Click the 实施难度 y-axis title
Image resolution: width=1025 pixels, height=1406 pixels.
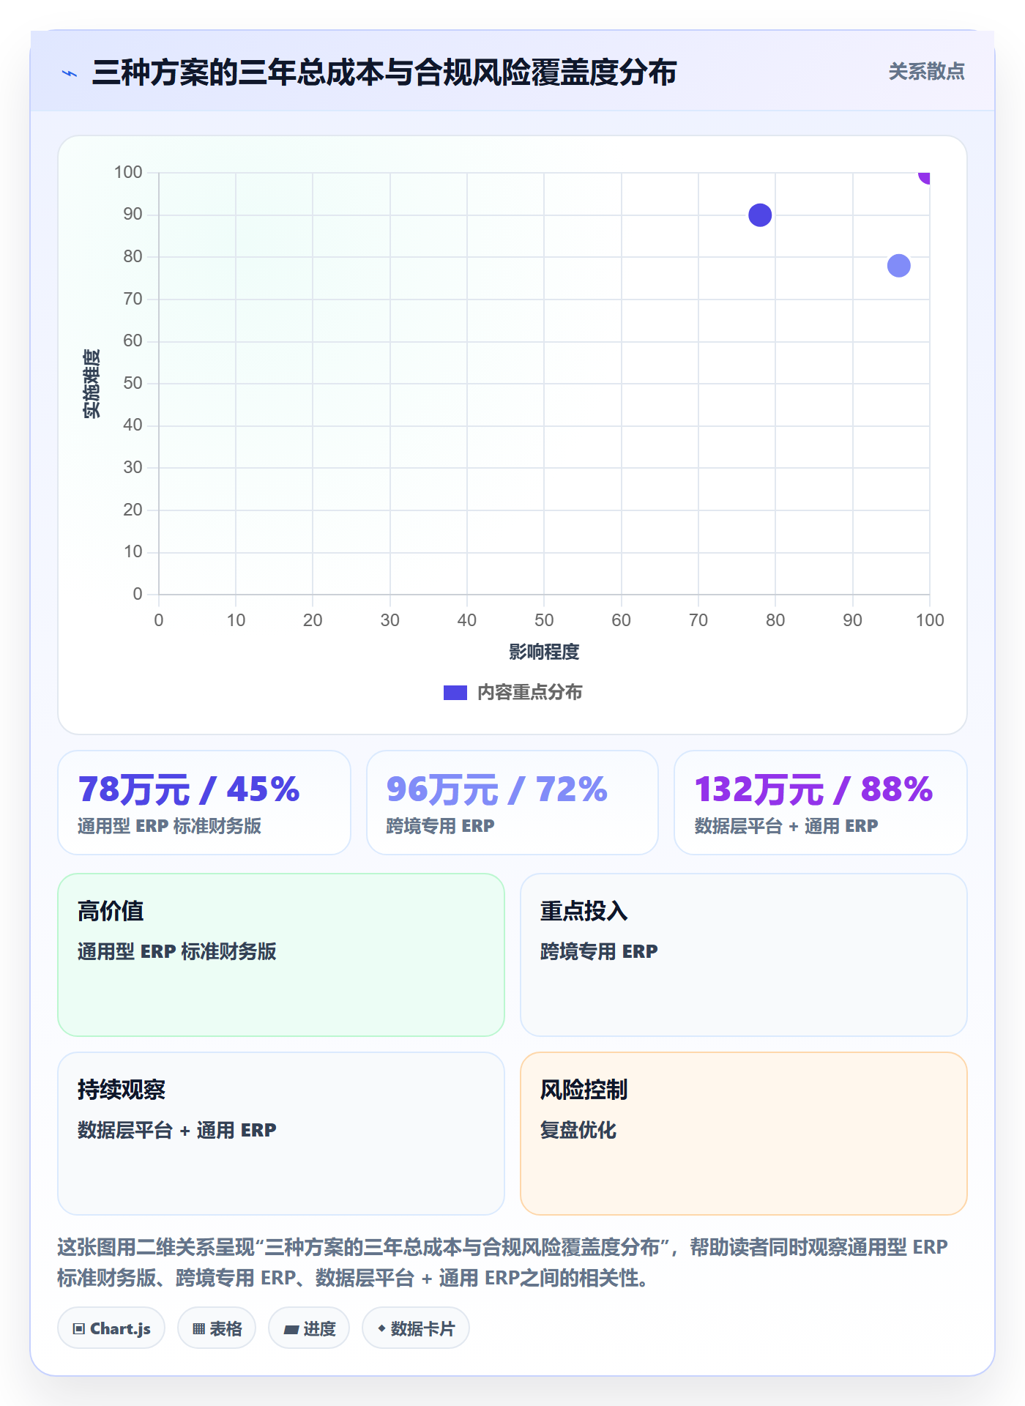click(x=92, y=384)
